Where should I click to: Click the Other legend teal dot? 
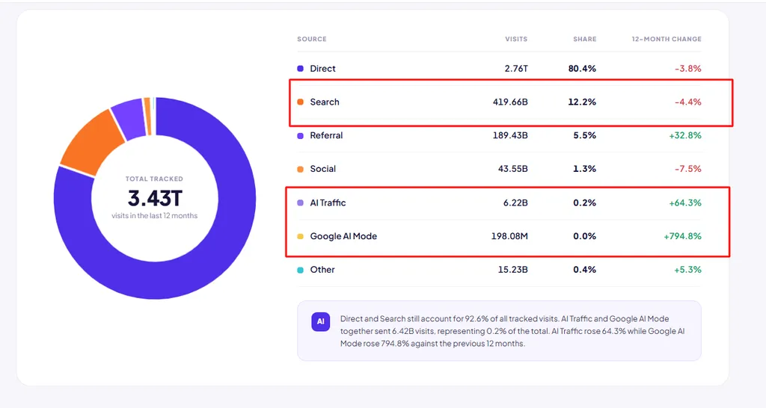(x=301, y=270)
